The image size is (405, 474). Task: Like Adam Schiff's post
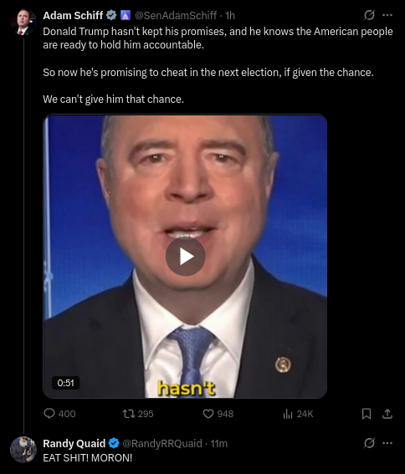[218, 414]
